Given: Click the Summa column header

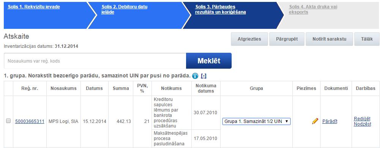Looking at the screenshot, I should 121,88.
